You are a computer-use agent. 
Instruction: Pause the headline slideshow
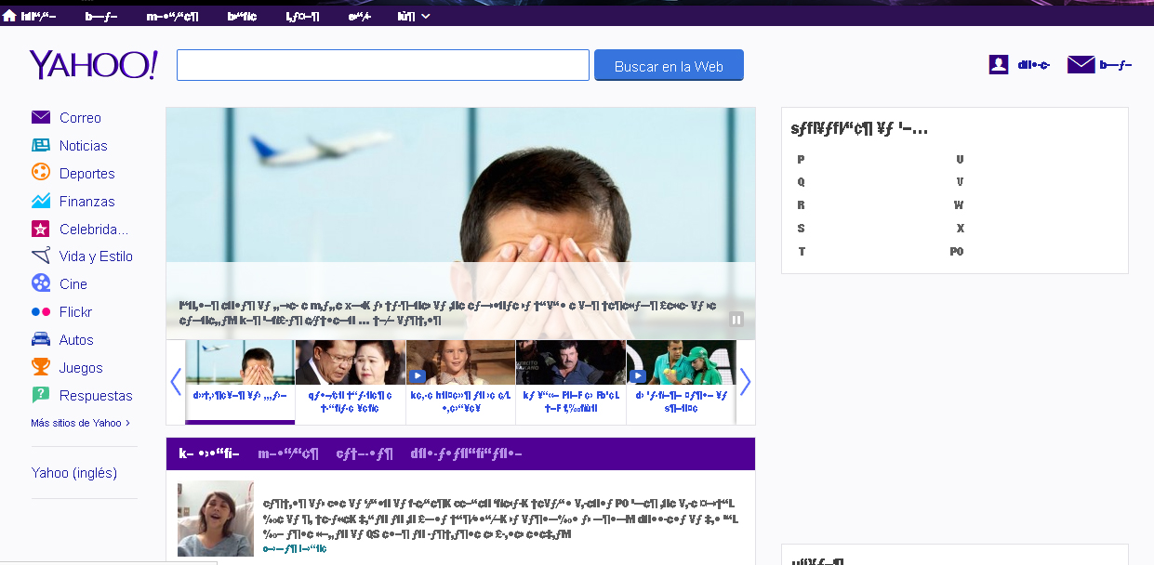tap(736, 320)
